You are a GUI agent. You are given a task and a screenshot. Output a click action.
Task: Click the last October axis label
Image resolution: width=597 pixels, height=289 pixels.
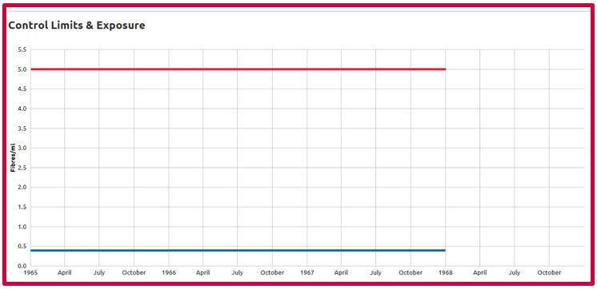pyautogui.click(x=549, y=273)
